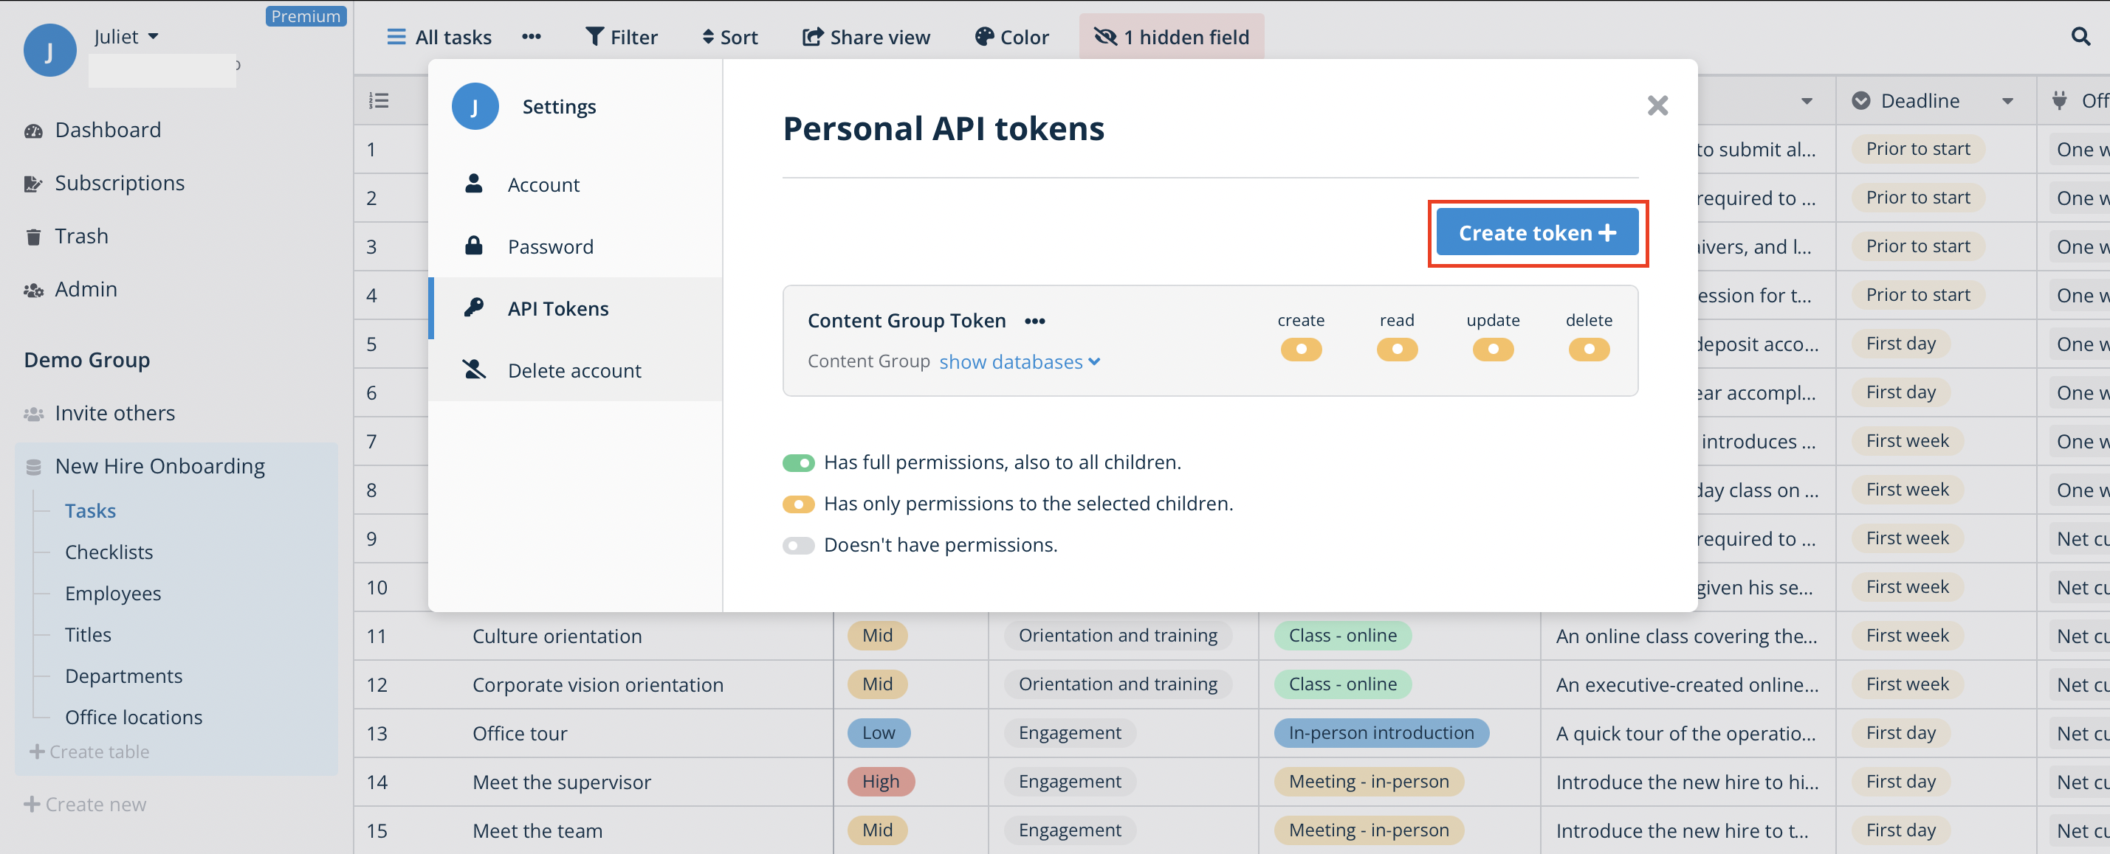Click the Color palette toolbar icon
This screenshot has width=2110, height=854.
983,37
